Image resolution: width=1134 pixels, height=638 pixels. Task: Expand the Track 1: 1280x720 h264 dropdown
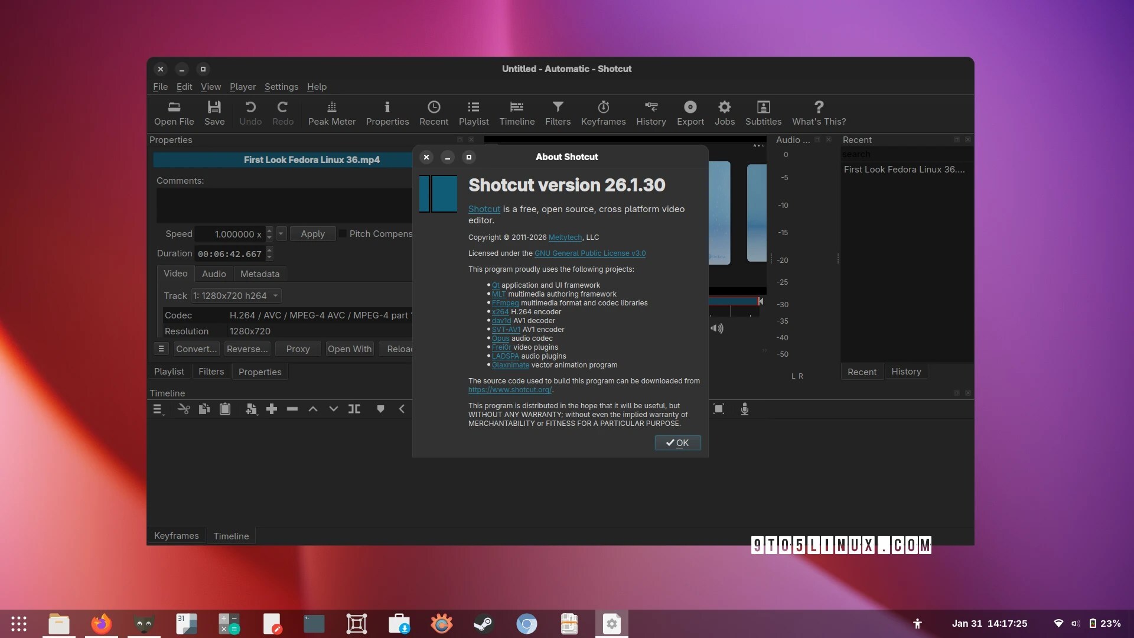[x=236, y=295]
